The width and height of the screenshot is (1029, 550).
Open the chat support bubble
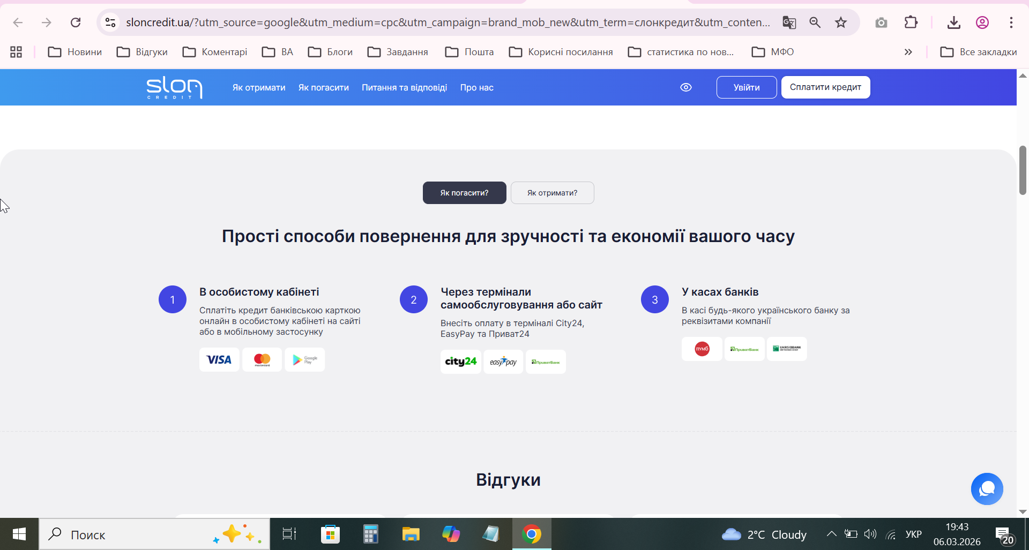pos(987,489)
